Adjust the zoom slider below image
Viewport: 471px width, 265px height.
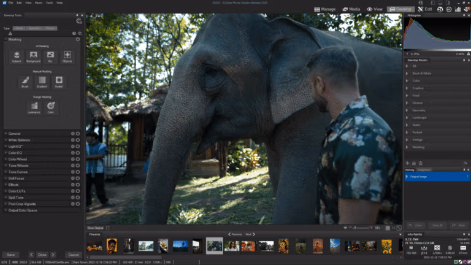361,228
